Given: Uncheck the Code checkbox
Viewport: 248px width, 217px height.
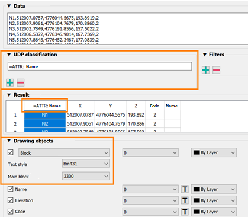Looking at the screenshot, I should coord(11,212).
